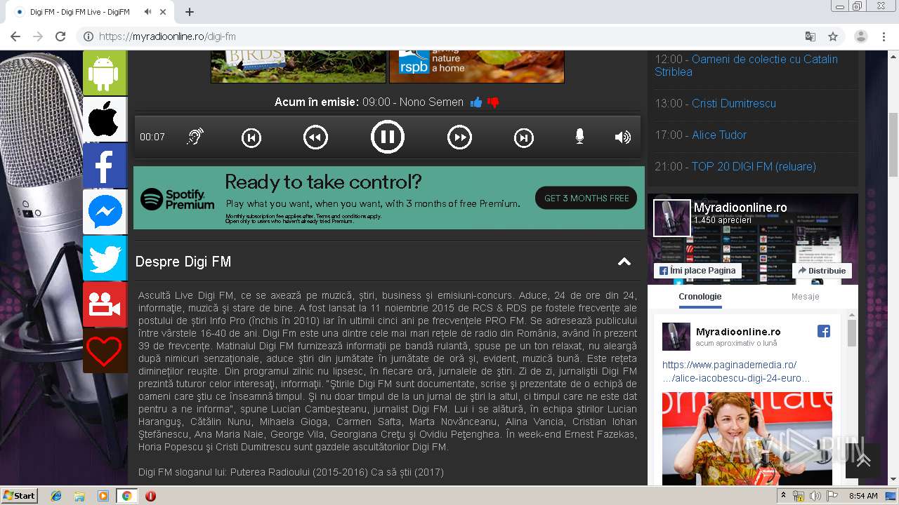This screenshot has height=505, width=899.
Task: Launch Internet Explorer from taskbar
Action: tap(56, 496)
